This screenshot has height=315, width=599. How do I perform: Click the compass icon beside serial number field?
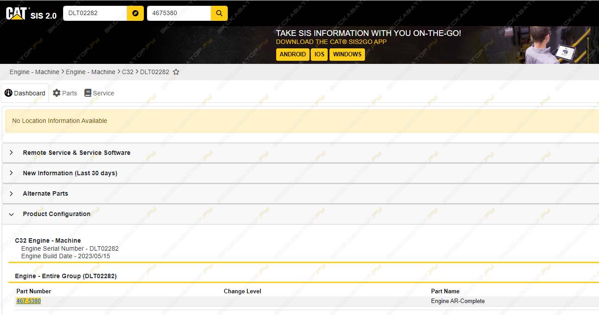pos(135,13)
